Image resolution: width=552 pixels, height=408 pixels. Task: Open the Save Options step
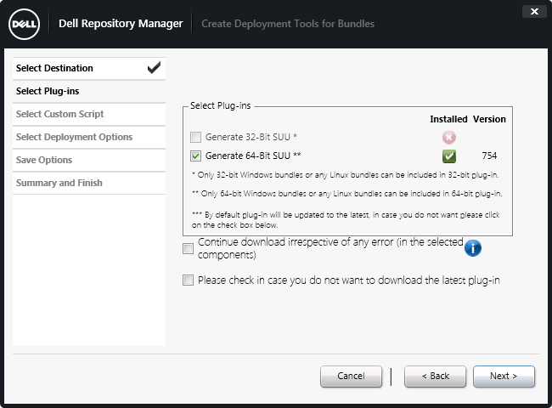[44, 160]
